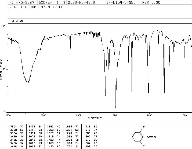Click the IR-NIDA-74350 KBR DISC label
The height and width of the screenshot is (149, 192).
click(x=133, y=2)
